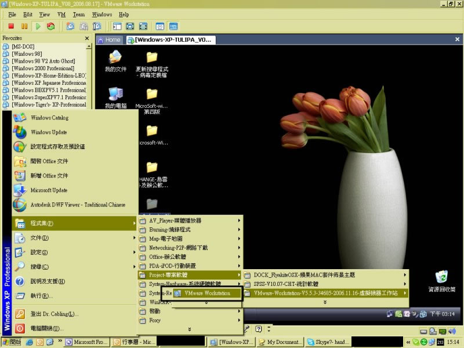Expand the Project-專案軟體 submenu
Image resolution: width=464 pixels, height=348 pixels.
[190, 275]
